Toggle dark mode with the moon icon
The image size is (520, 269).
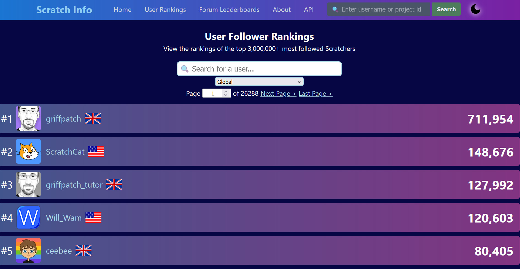point(475,9)
